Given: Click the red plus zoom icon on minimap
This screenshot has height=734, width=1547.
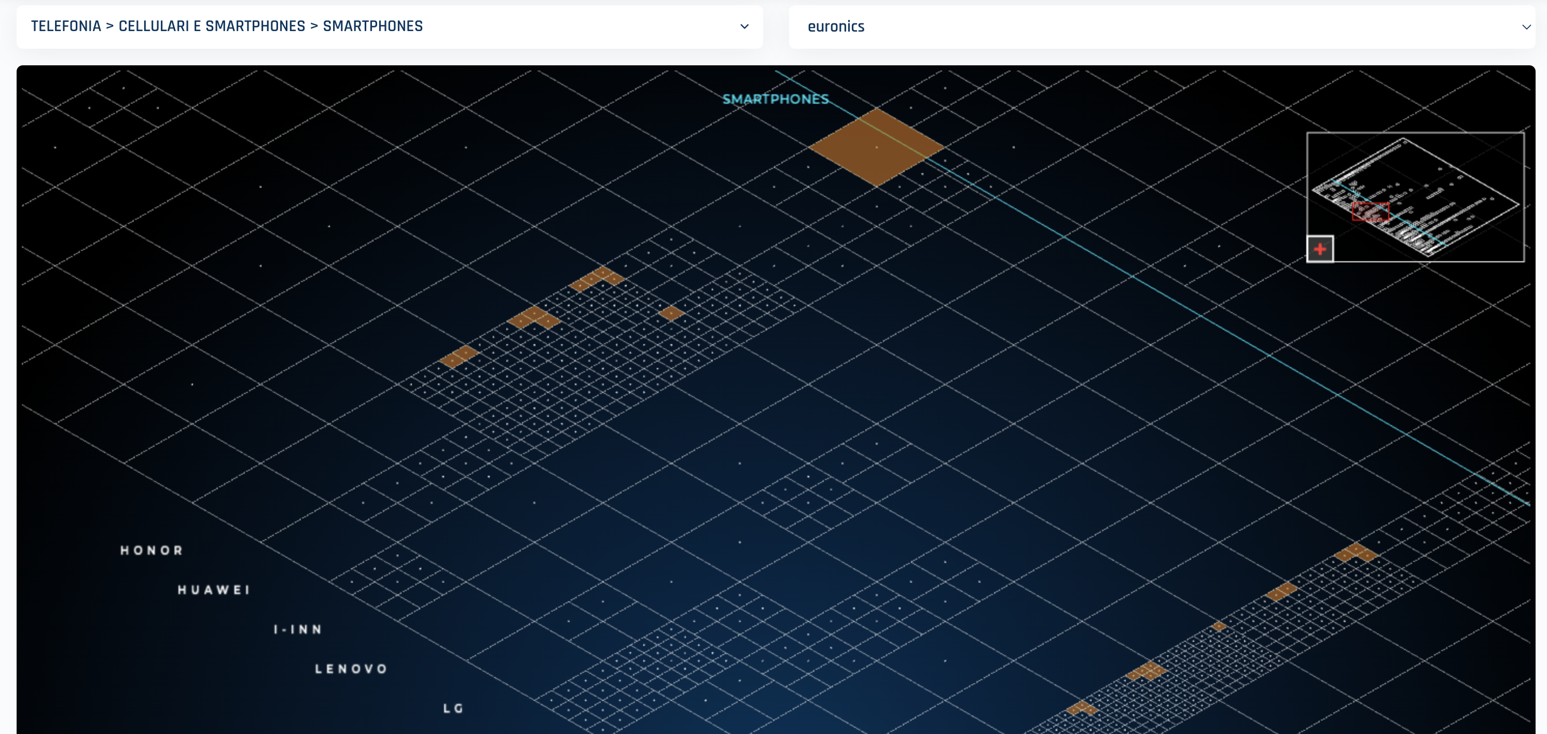Looking at the screenshot, I should click(1319, 248).
